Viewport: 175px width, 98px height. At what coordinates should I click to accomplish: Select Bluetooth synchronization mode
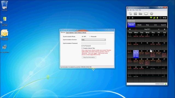[x=90, y=36]
